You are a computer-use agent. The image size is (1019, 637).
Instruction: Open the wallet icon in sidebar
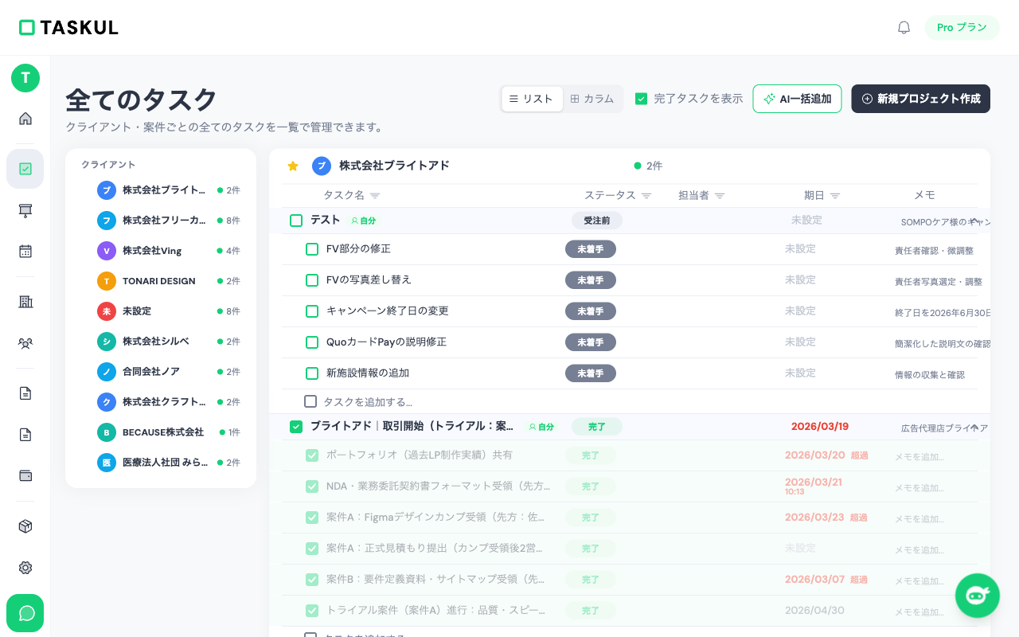click(25, 475)
